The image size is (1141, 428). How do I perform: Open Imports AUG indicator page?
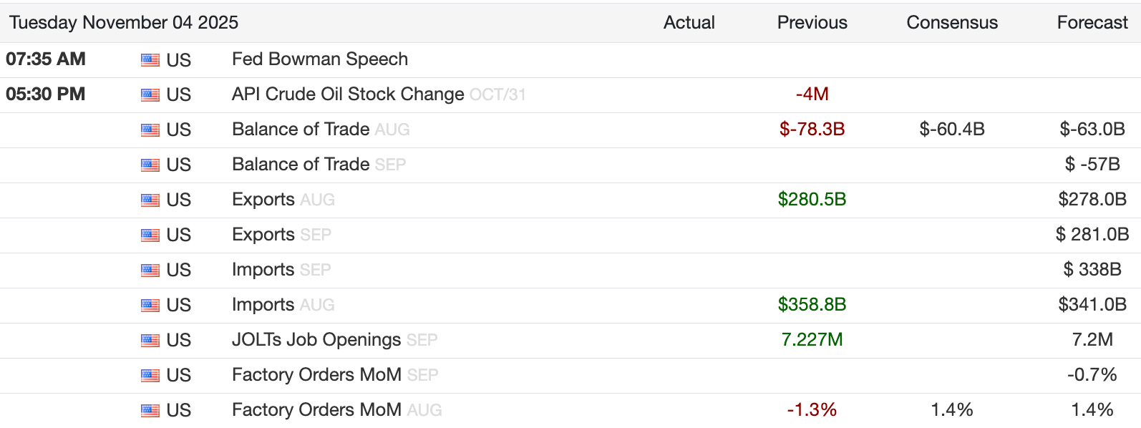pyautogui.click(x=263, y=305)
